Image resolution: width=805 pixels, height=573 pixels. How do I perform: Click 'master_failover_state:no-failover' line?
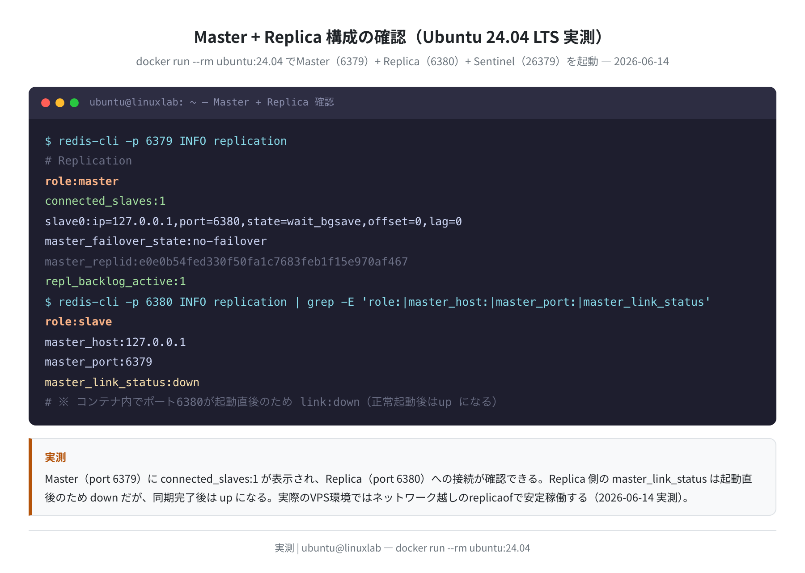(156, 241)
